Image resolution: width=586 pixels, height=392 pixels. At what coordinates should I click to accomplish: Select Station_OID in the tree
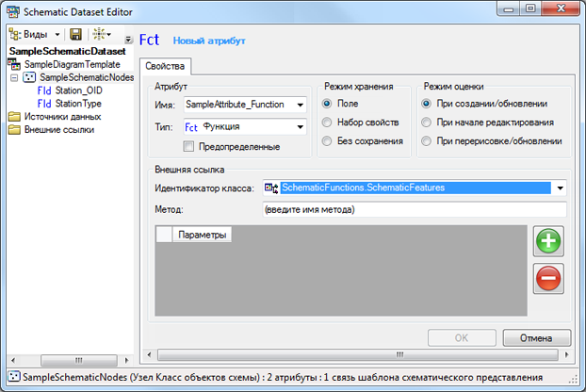pyautogui.click(x=79, y=90)
